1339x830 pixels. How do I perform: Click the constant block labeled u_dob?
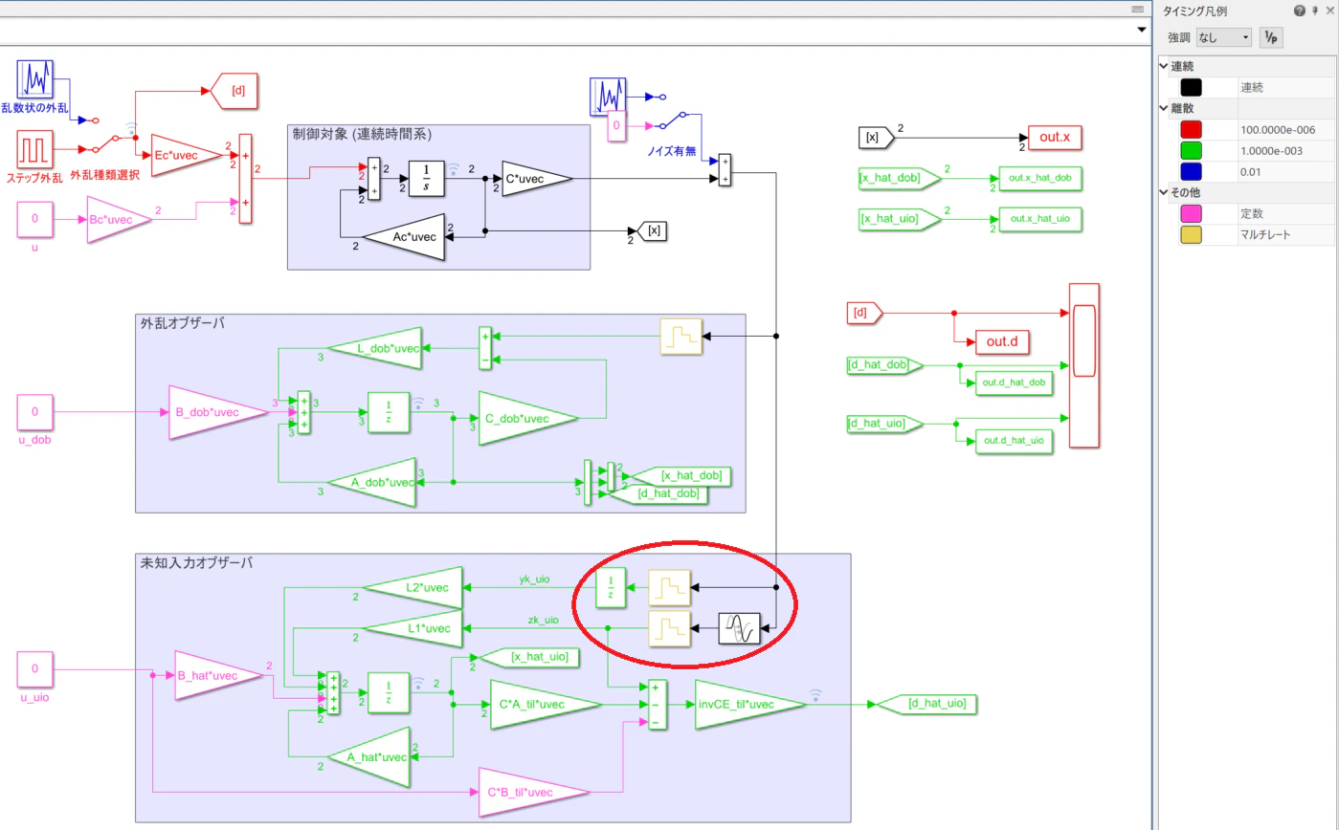34,412
